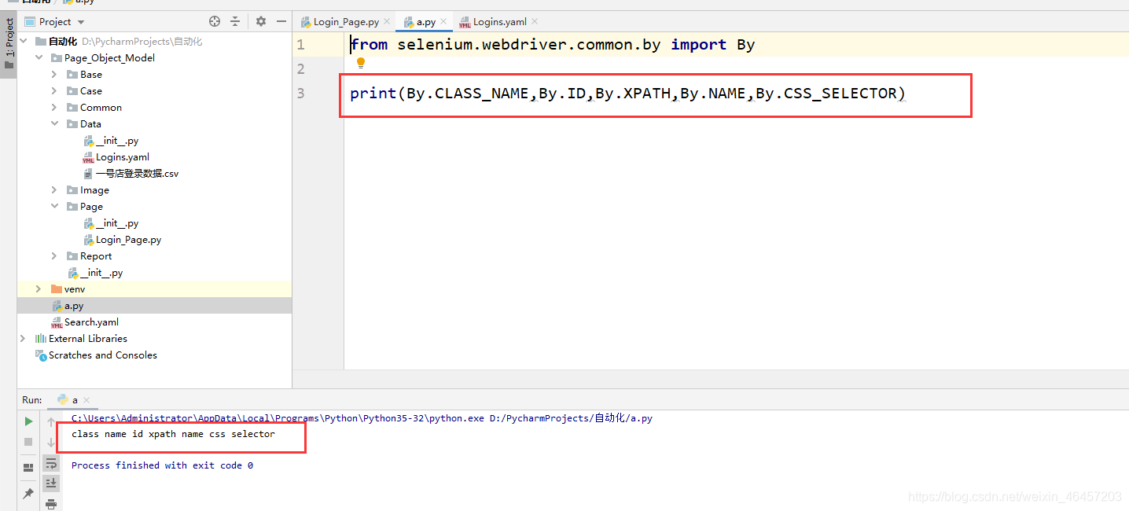Click the 'class name id xpath' output line

[x=173, y=434]
